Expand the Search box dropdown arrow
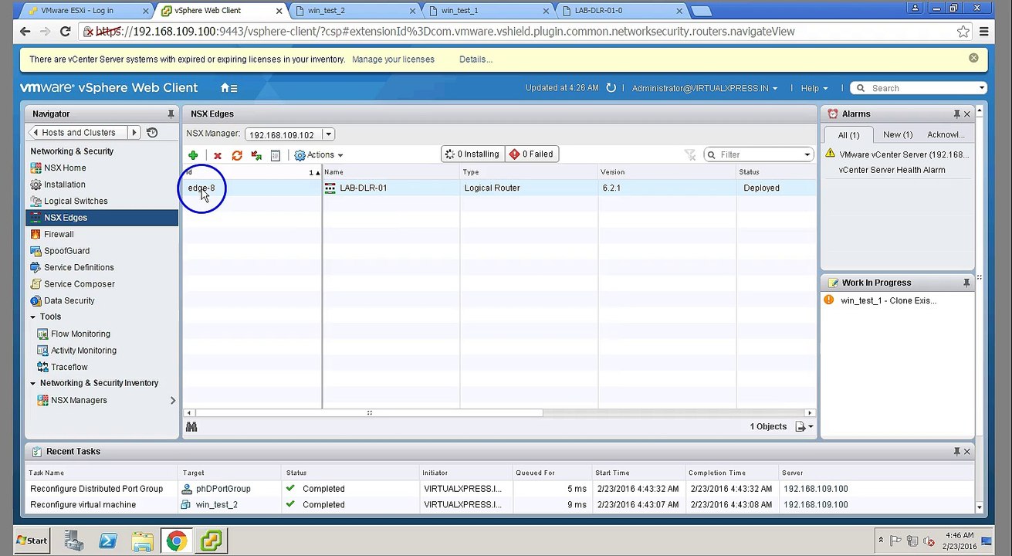 [981, 88]
